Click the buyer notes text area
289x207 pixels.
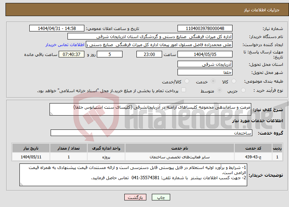tap(133, 175)
